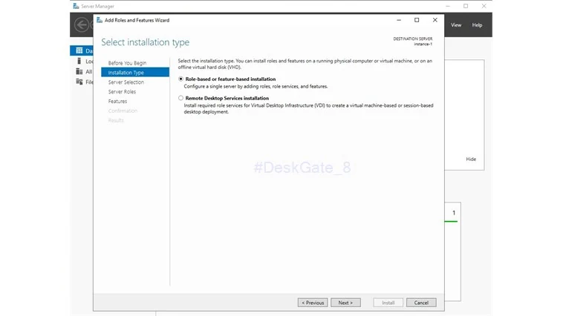Go to Features step

117,102
